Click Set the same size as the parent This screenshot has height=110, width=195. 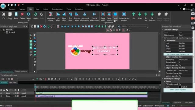178,54
